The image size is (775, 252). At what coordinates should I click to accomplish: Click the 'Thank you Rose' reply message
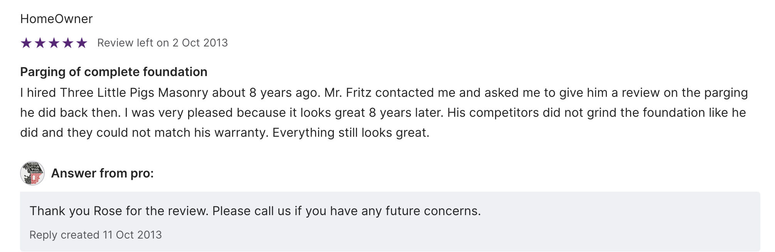(255, 211)
